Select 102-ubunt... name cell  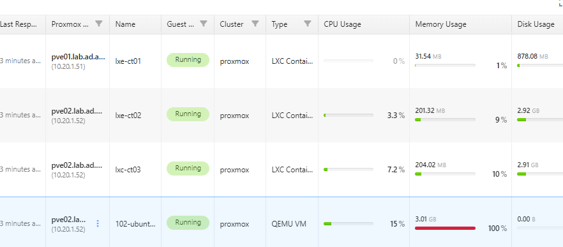[135, 223]
